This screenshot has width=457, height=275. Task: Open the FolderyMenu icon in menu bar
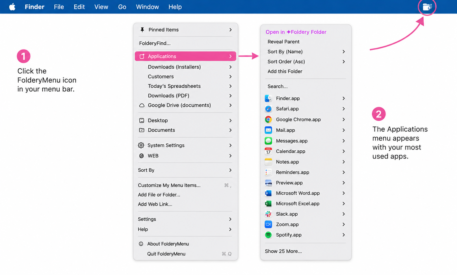tap(427, 7)
